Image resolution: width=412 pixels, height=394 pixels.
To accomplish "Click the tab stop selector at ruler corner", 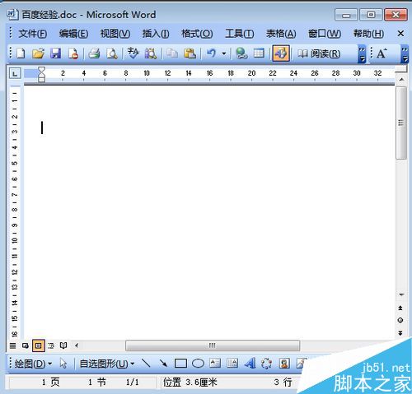I will point(15,73).
